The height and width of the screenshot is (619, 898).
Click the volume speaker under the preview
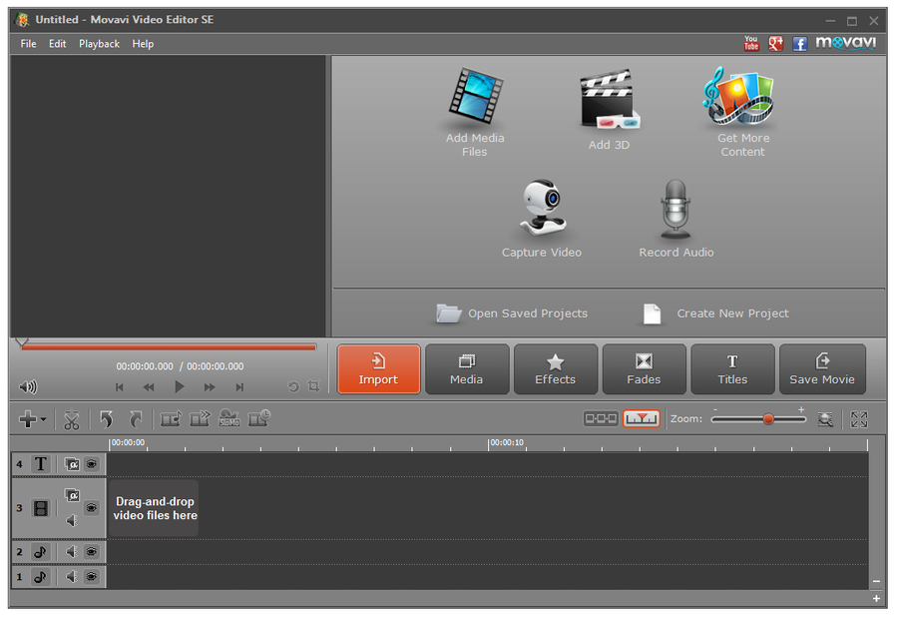point(28,387)
